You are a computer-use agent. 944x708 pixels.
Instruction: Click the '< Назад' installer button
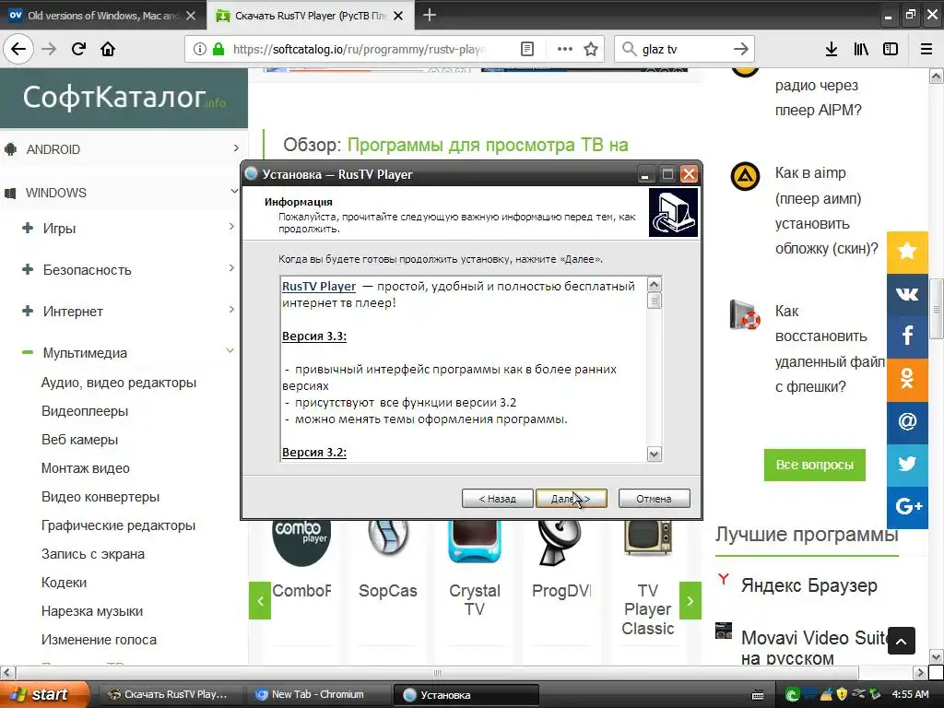point(497,499)
